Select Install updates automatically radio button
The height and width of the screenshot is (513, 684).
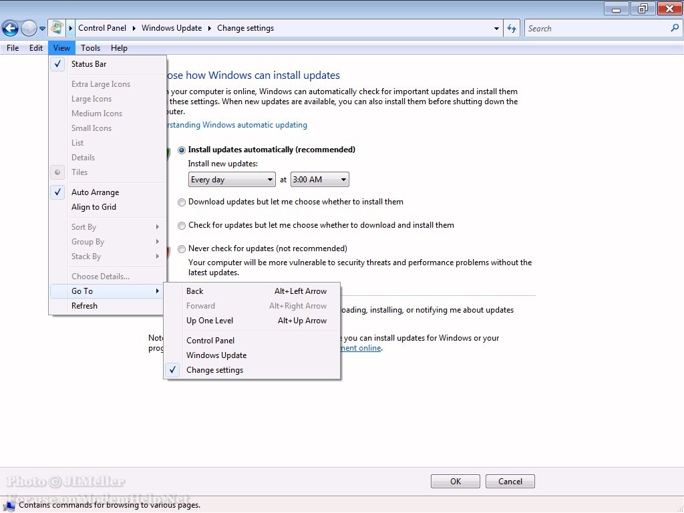tap(182, 150)
